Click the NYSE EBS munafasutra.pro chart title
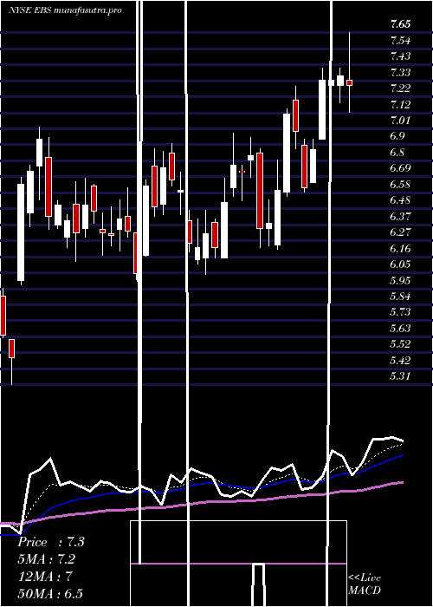This screenshot has width=433, height=607. pyautogui.click(x=65, y=10)
